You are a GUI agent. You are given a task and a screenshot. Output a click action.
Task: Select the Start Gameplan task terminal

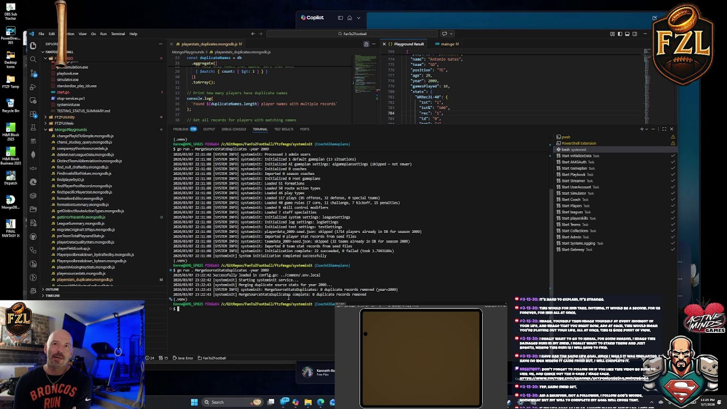(x=616, y=168)
